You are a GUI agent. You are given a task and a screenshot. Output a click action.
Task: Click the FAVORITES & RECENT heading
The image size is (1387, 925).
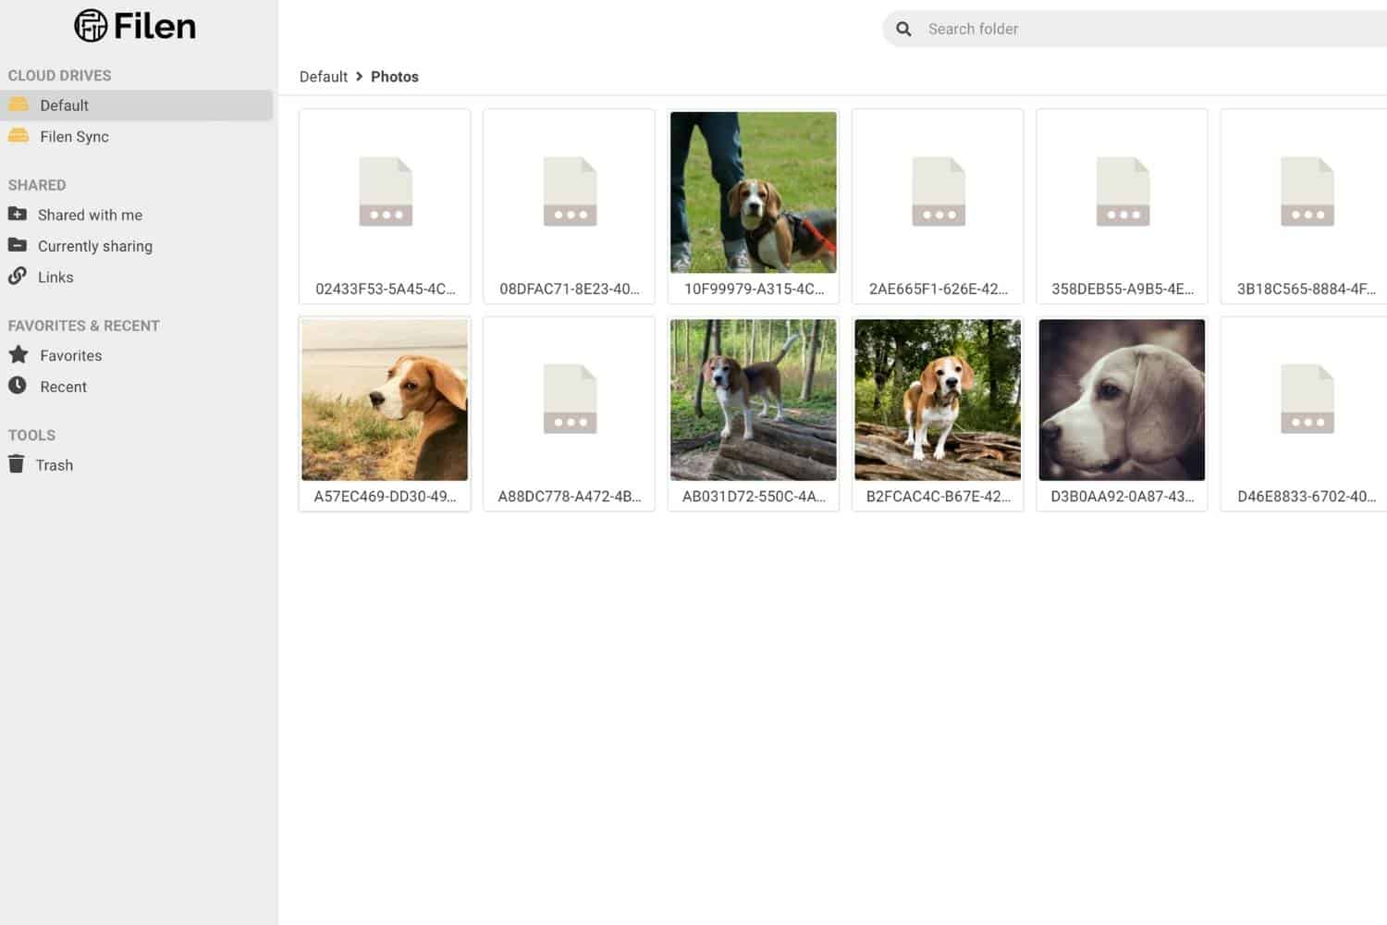(x=83, y=326)
